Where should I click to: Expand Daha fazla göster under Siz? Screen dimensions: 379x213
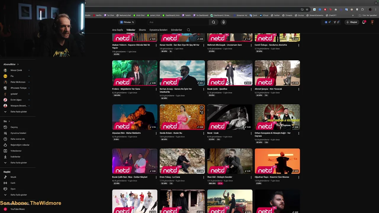coord(18,163)
